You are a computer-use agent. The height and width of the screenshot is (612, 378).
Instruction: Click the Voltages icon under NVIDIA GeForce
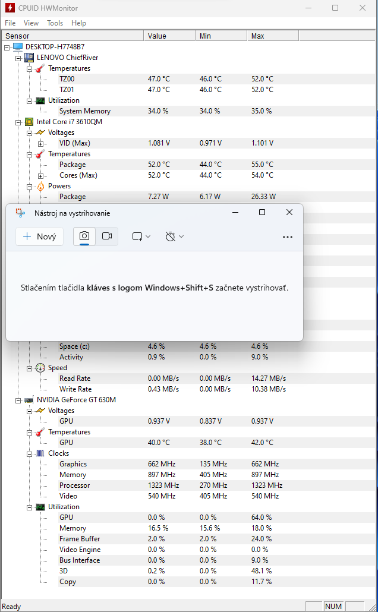(x=40, y=411)
